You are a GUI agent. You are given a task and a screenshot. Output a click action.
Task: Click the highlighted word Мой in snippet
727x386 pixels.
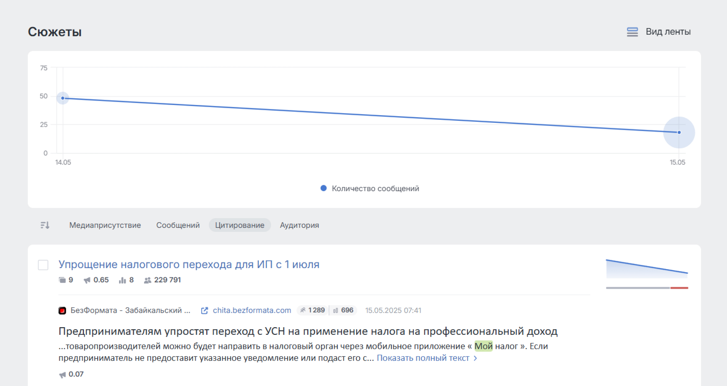[x=483, y=346]
